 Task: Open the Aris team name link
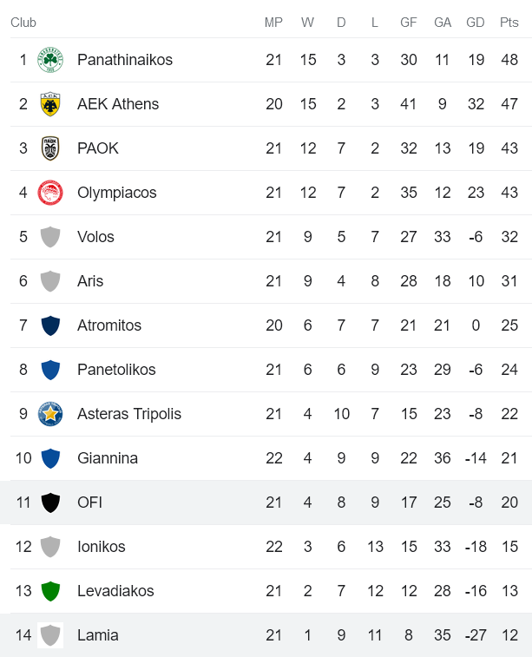click(x=90, y=281)
